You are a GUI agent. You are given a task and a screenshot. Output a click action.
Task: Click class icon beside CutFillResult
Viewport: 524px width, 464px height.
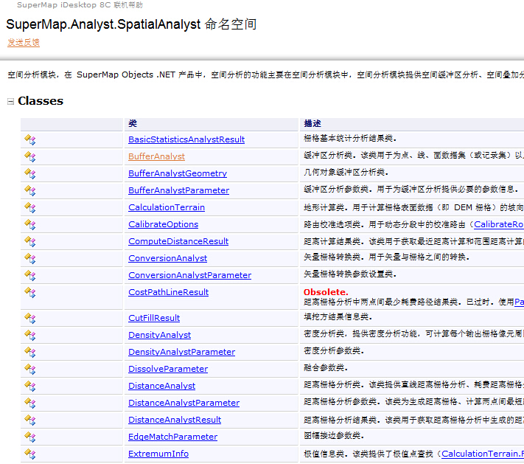29,318
